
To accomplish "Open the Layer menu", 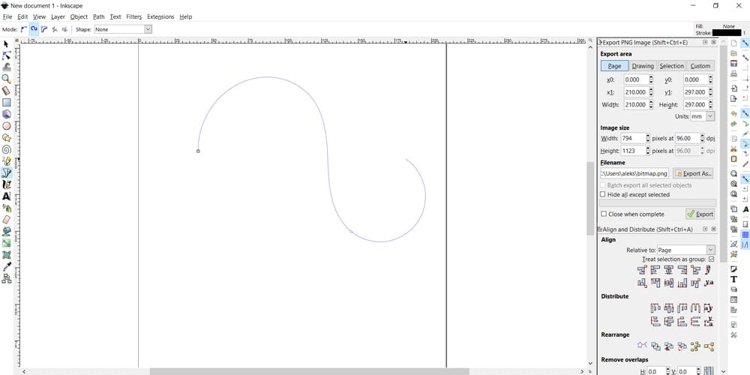I will click(58, 16).
